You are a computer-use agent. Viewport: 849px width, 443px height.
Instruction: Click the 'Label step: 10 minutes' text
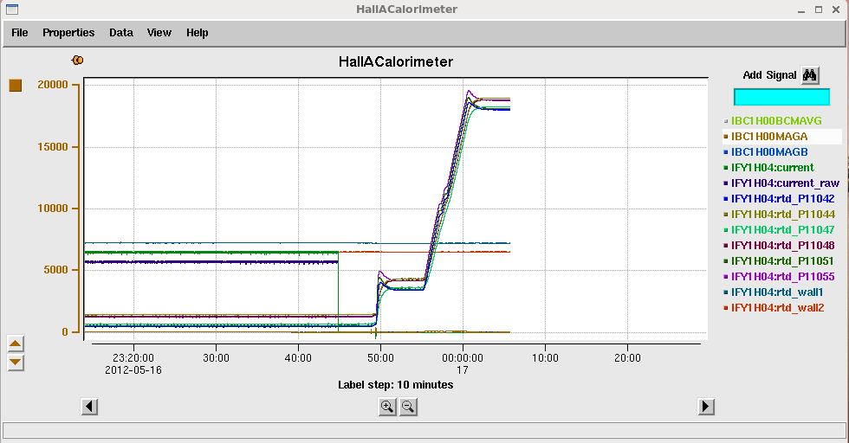(x=396, y=385)
